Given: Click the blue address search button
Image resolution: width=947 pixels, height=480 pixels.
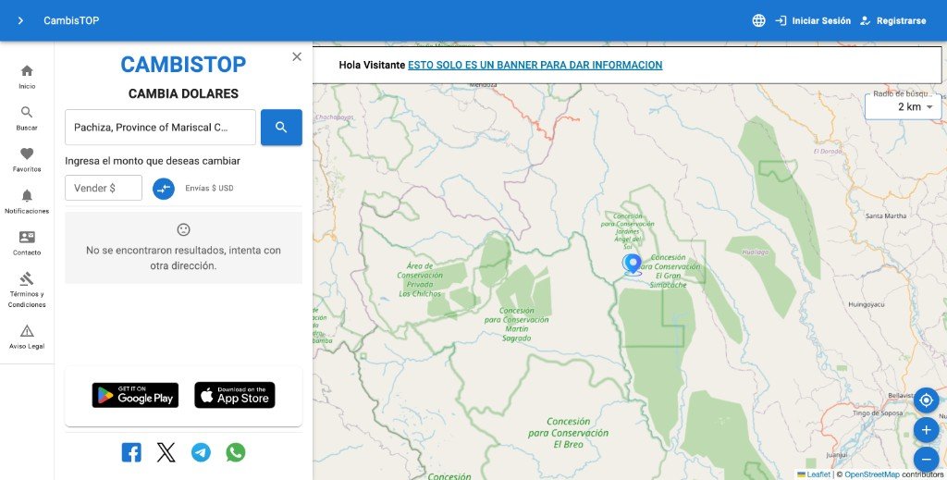Looking at the screenshot, I should [281, 128].
